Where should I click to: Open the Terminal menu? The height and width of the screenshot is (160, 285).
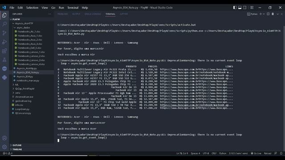(73, 8)
